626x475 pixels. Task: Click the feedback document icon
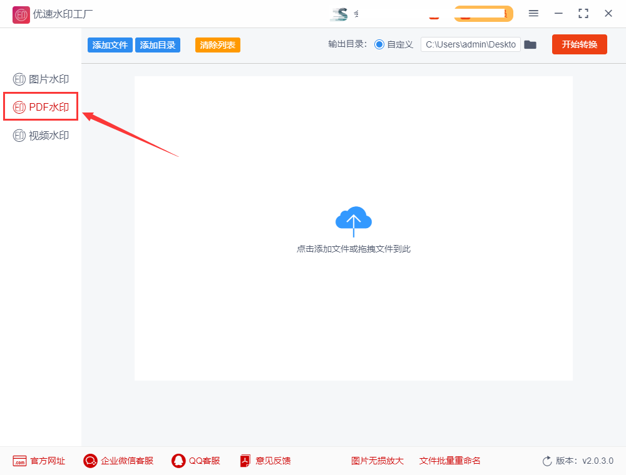click(x=245, y=461)
